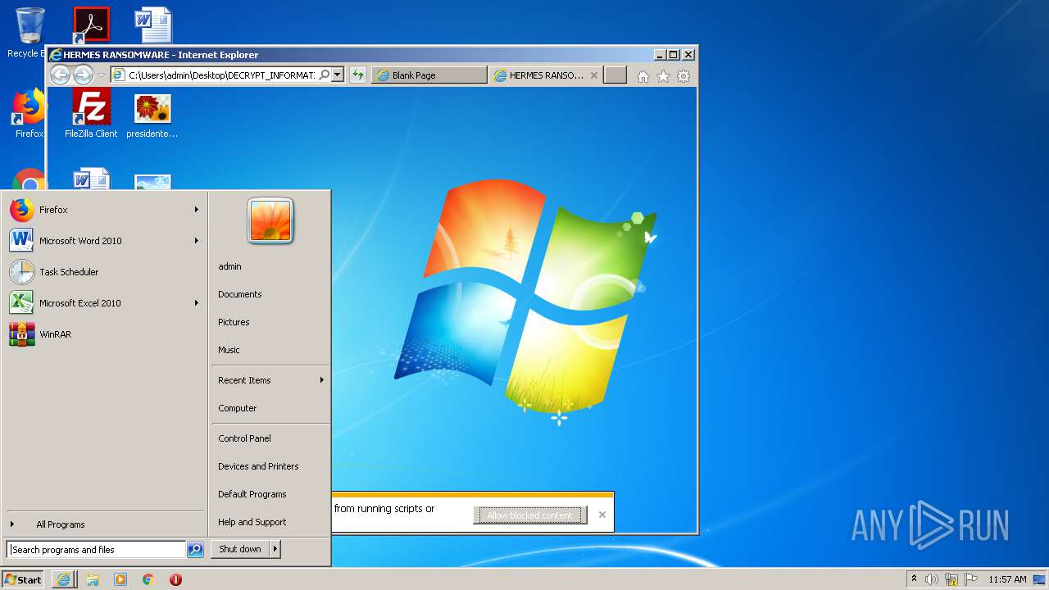
Task: Open Computer from Start menu
Action: (270, 408)
